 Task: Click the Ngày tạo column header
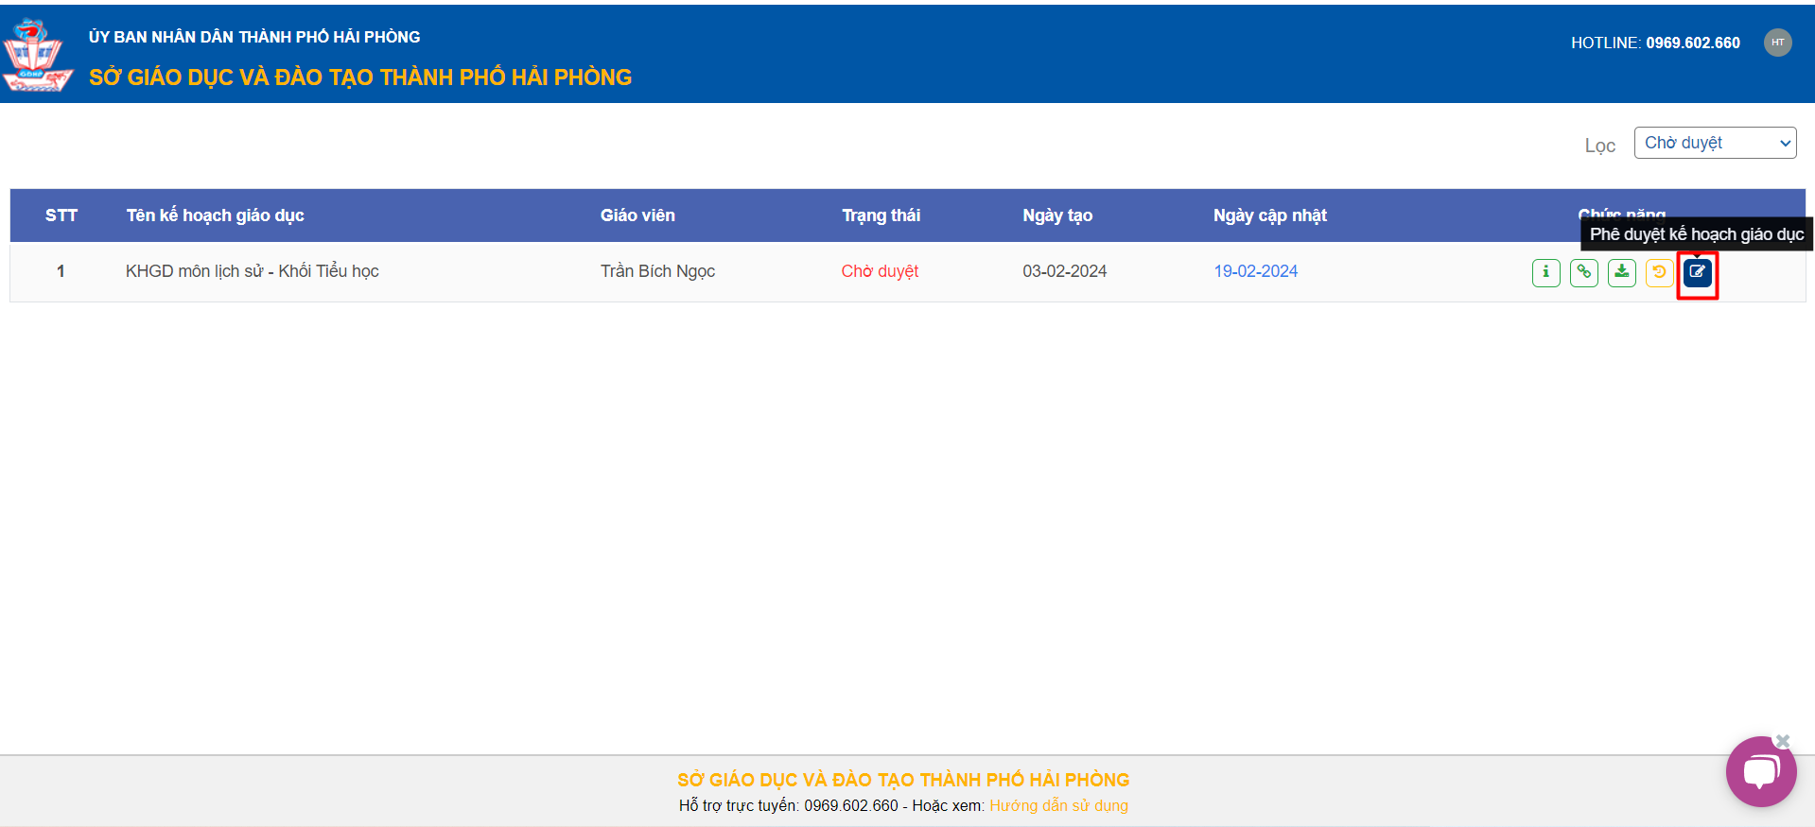tap(1056, 215)
